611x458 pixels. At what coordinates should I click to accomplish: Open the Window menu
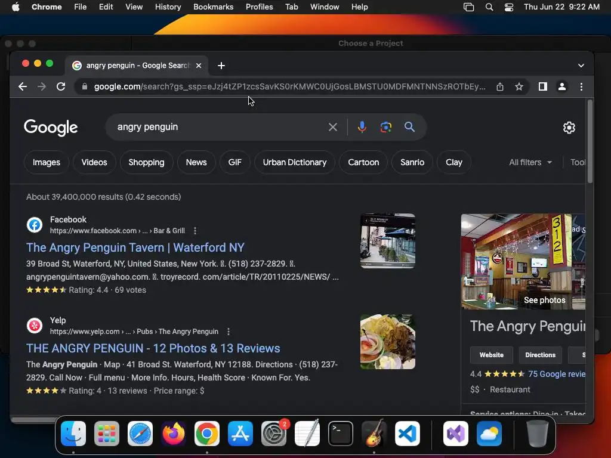click(325, 7)
